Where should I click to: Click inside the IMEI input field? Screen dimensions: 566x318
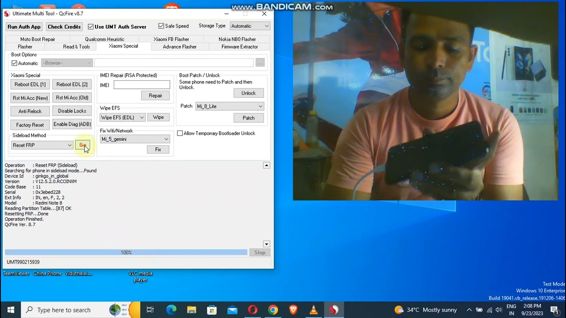(141, 85)
